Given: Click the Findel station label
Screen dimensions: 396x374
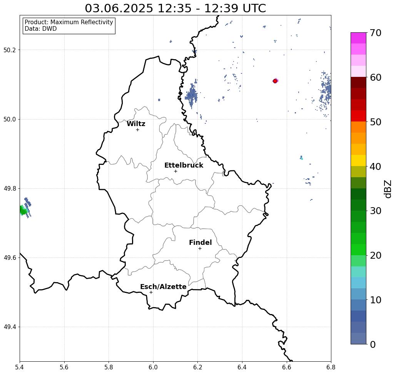Looking at the screenshot, I should tap(200, 243).
